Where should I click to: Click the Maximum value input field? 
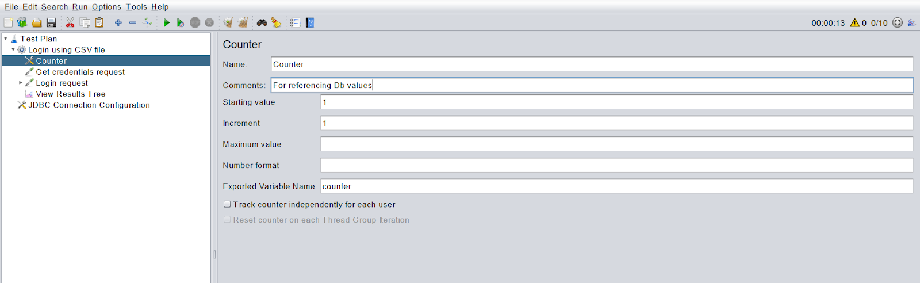click(616, 144)
